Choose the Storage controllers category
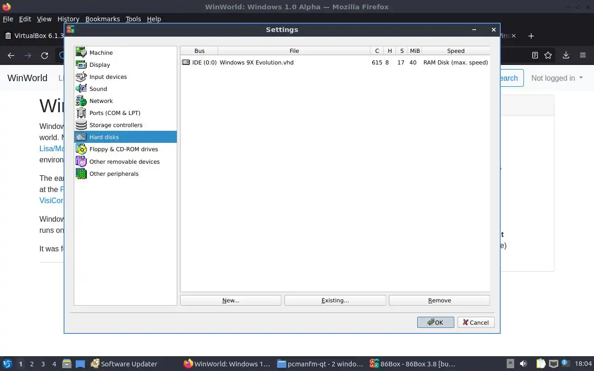Screen dimensions: 594x371 (x=125, y=125)
